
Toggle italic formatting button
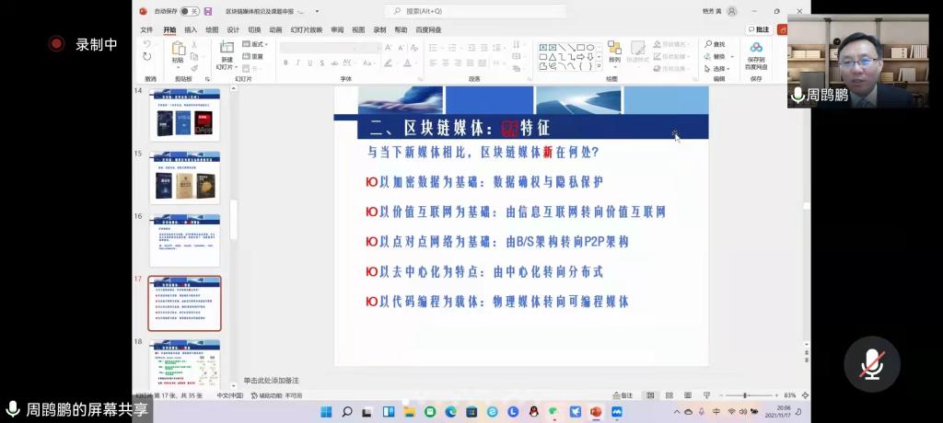(x=297, y=63)
